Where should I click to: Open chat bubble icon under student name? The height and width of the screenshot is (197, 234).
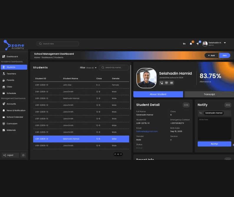coord(166,83)
